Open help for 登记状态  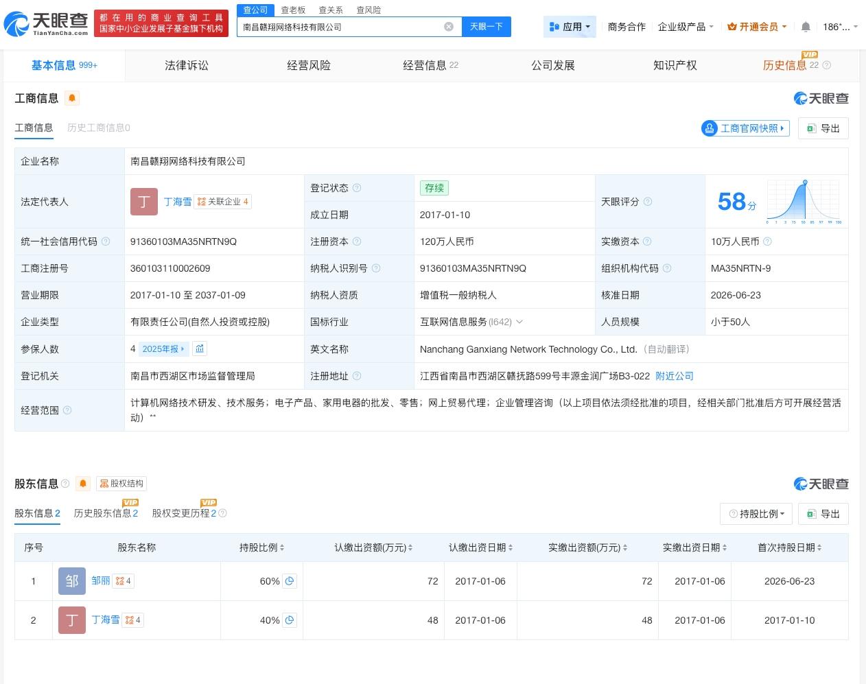point(357,188)
